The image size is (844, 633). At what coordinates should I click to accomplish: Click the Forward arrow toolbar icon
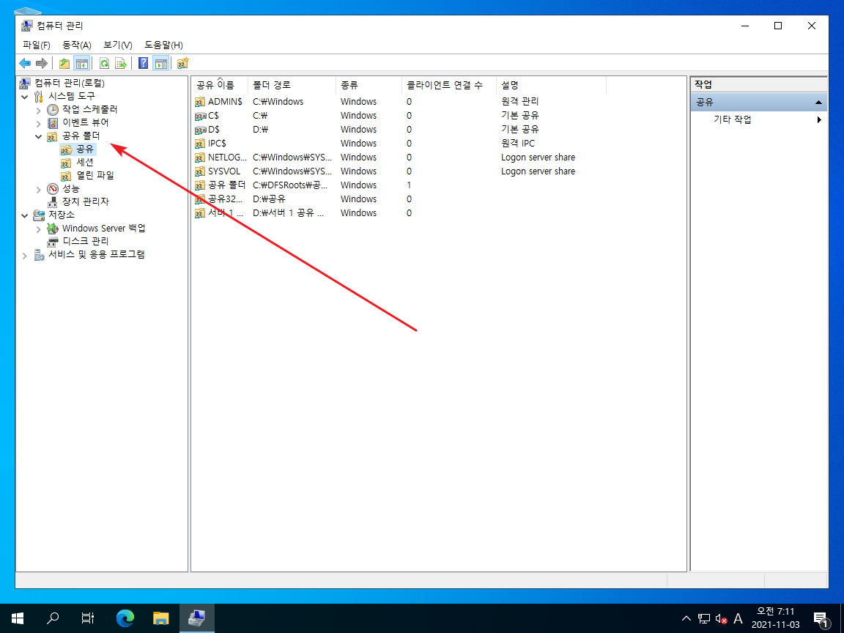click(42, 63)
